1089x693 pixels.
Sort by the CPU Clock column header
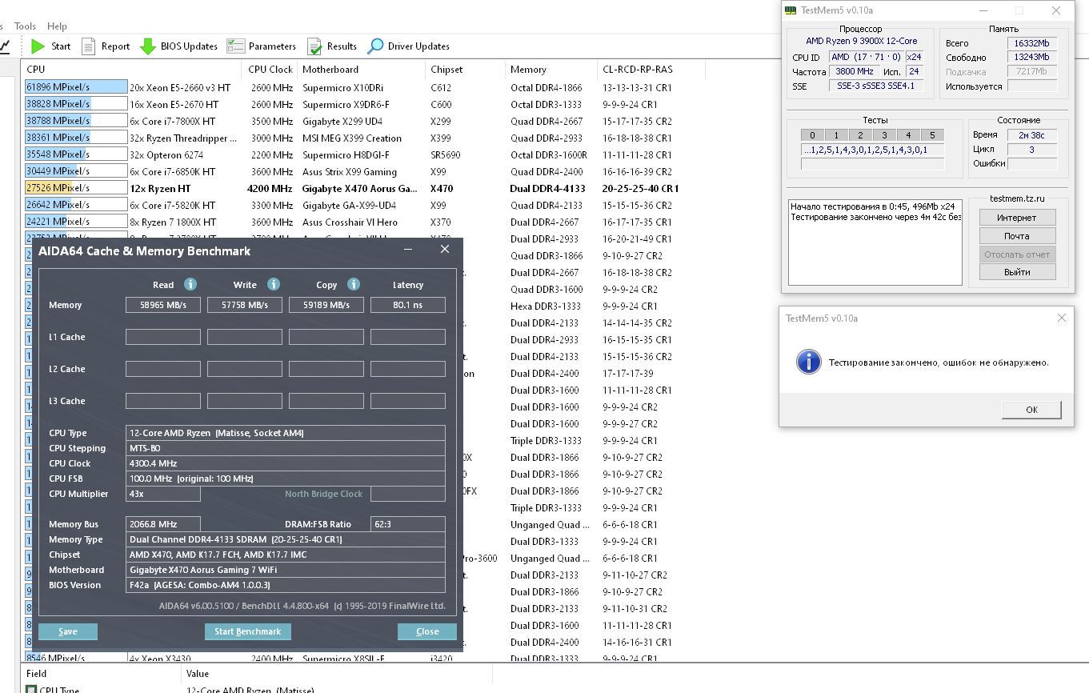coord(270,70)
